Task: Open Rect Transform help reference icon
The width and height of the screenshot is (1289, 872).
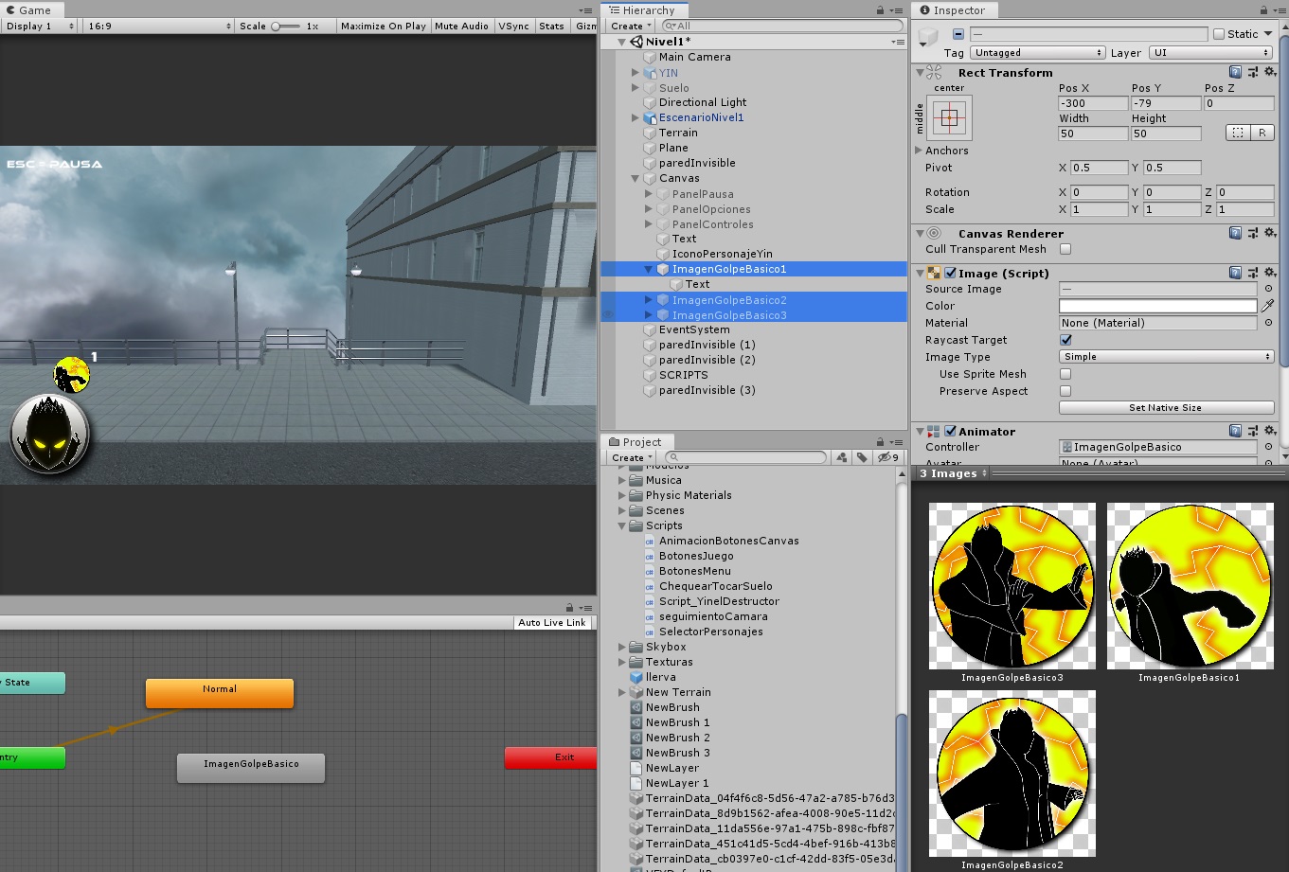Action: pos(1235,72)
